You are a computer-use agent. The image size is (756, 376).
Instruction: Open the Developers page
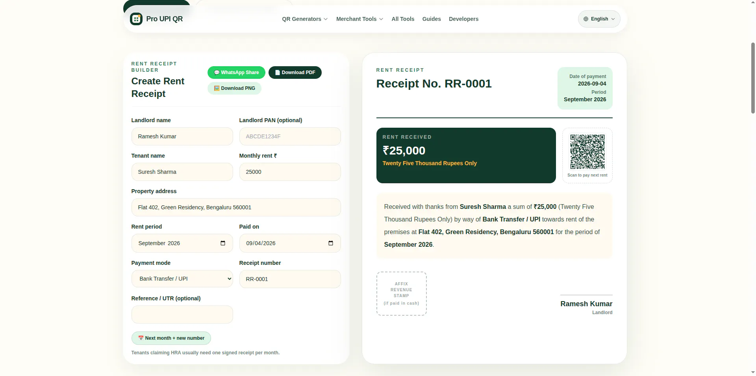pos(463,19)
